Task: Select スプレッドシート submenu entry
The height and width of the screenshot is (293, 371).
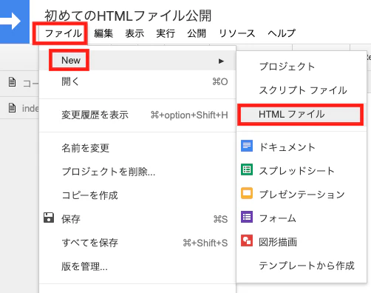Action: pyautogui.click(x=302, y=171)
